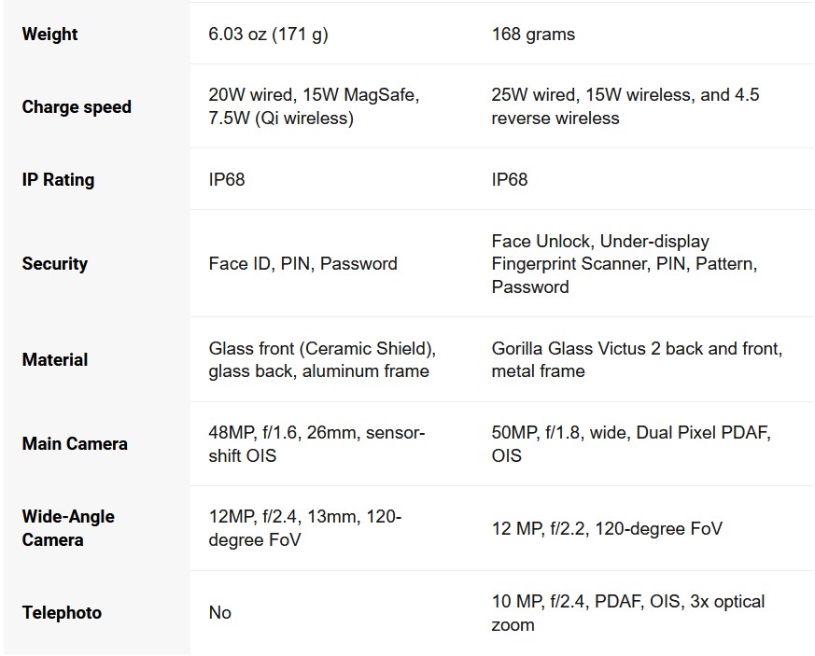Select the 10 MP 3x optical zoom cell

point(627,613)
